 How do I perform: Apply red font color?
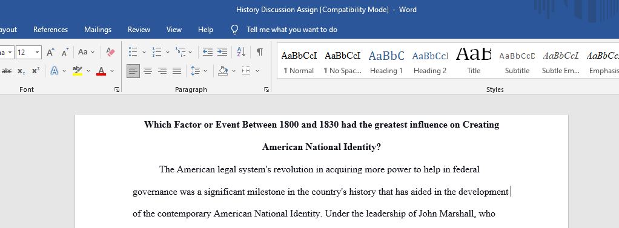coord(102,71)
